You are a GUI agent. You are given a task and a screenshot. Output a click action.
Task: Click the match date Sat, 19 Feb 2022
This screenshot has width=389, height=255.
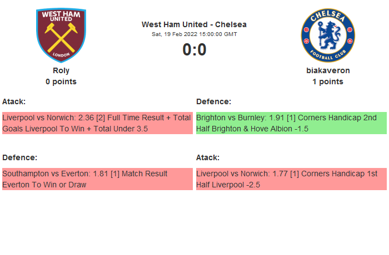point(194,34)
